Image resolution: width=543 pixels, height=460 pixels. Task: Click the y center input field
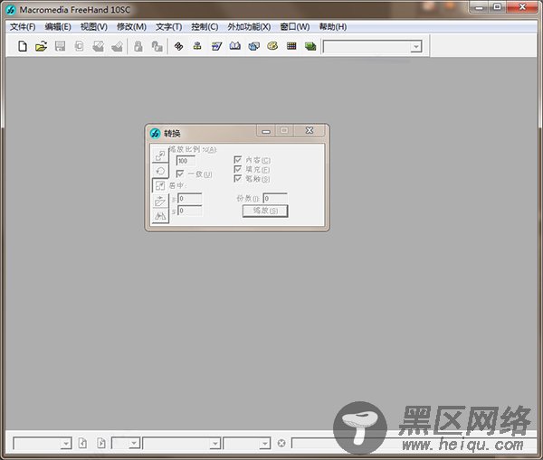point(190,211)
